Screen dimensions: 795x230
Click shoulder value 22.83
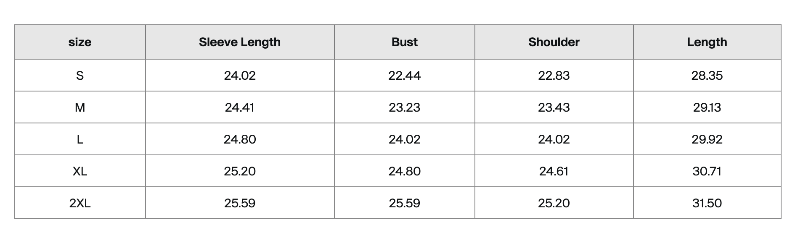554,76
